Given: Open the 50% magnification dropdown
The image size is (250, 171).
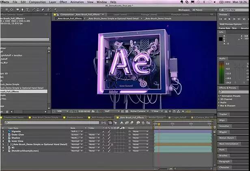Looking at the screenshot, I should tap(62, 111).
